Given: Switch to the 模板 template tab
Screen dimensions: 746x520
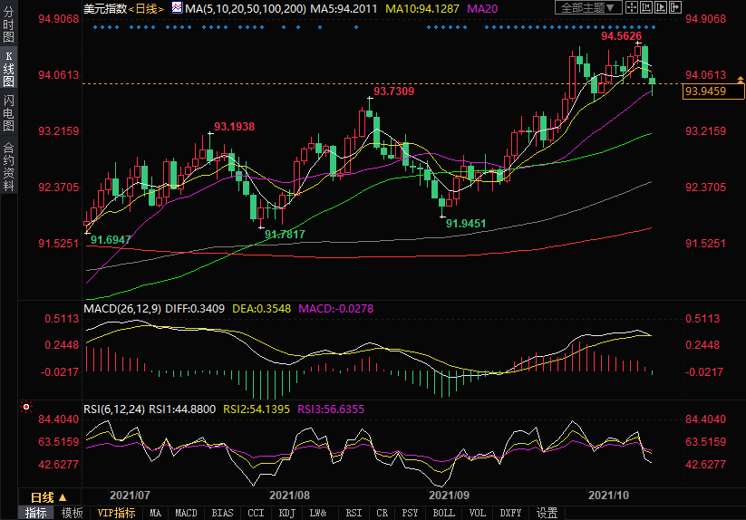Looking at the screenshot, I should pos(73,513).
